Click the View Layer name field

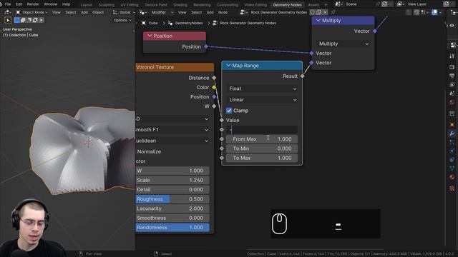click(424, 4)
